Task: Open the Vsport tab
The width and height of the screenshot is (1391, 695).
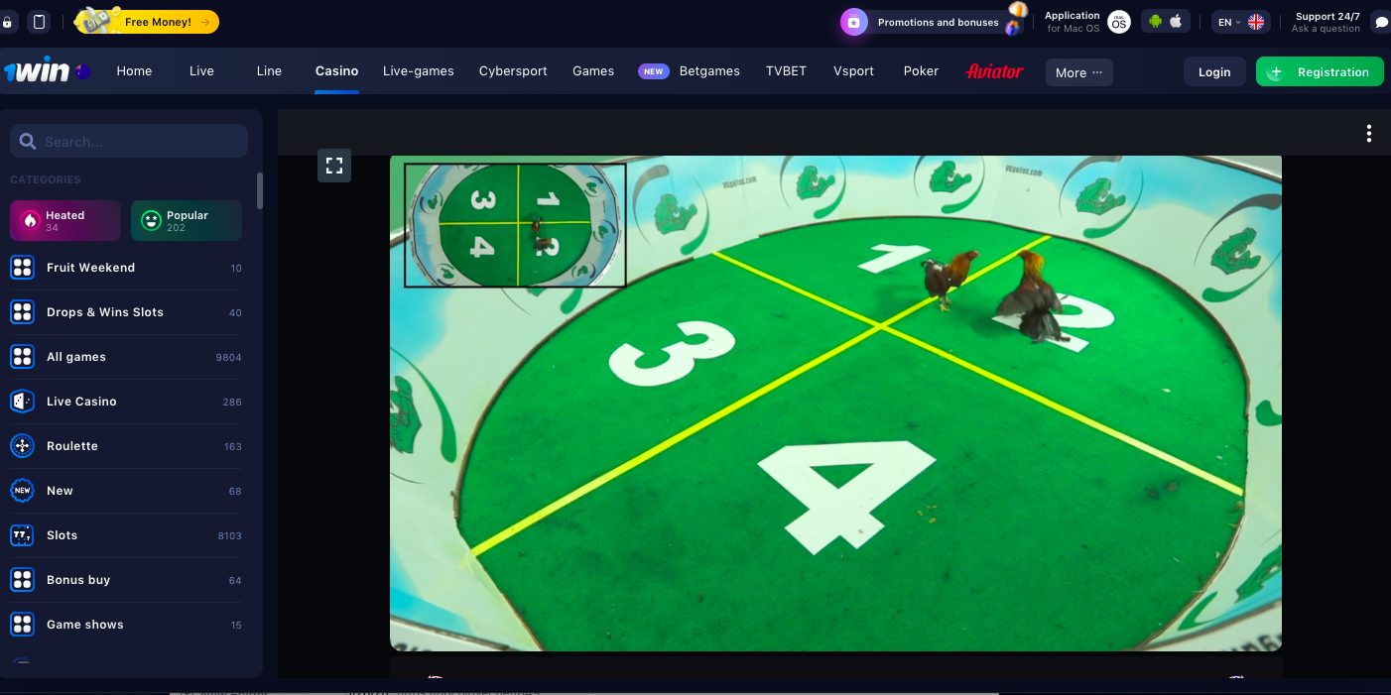Action: pyautogui.click(x=855, y=71)
